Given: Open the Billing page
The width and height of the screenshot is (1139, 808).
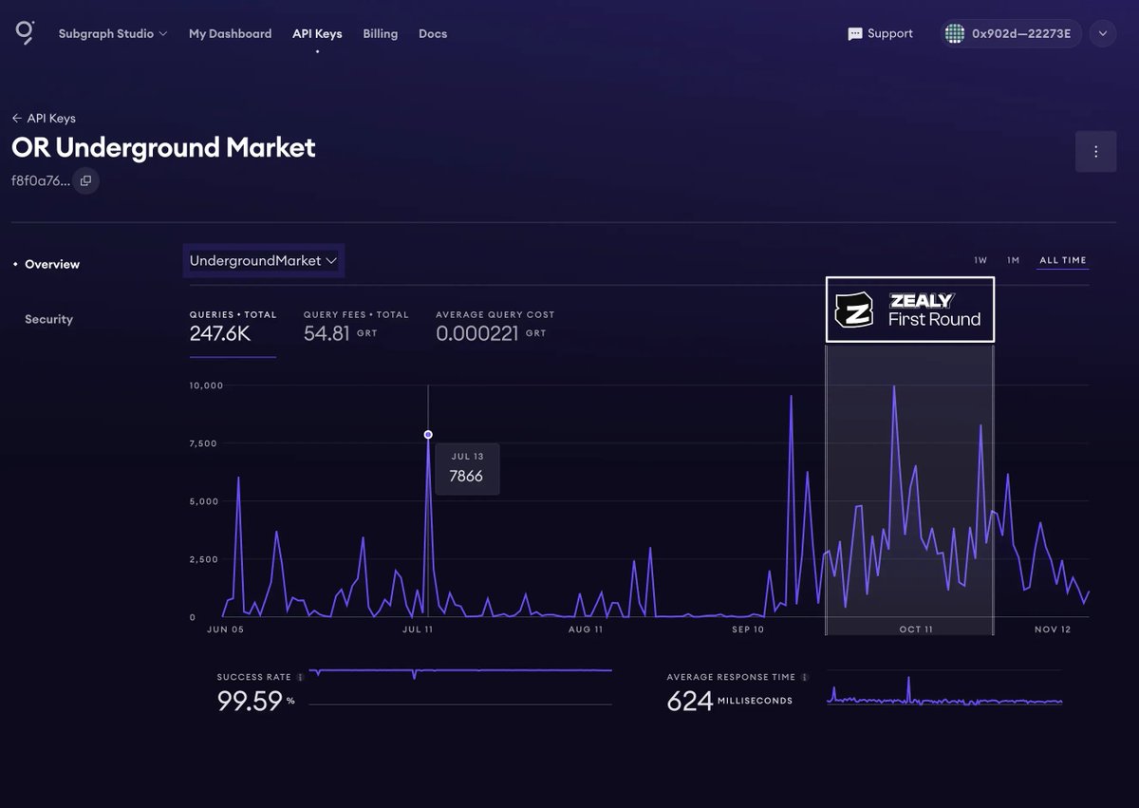Looking at the screenshot, I should (x=381, y=33).
